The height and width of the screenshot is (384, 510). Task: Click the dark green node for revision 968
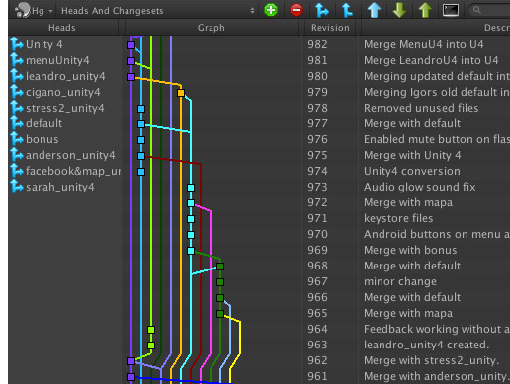point(220,267)
